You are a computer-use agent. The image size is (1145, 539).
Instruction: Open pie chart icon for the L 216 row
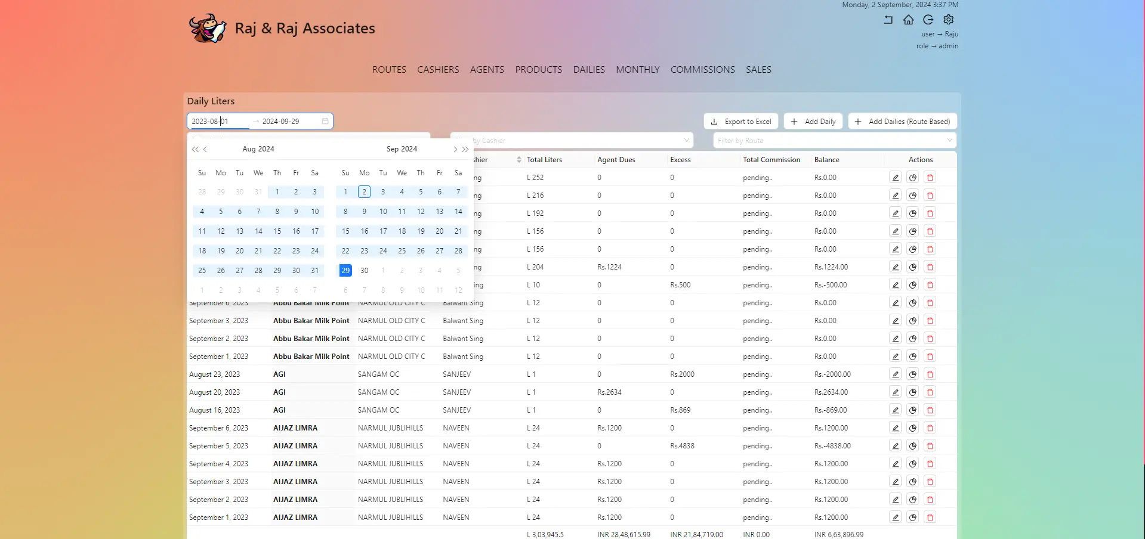913,196
